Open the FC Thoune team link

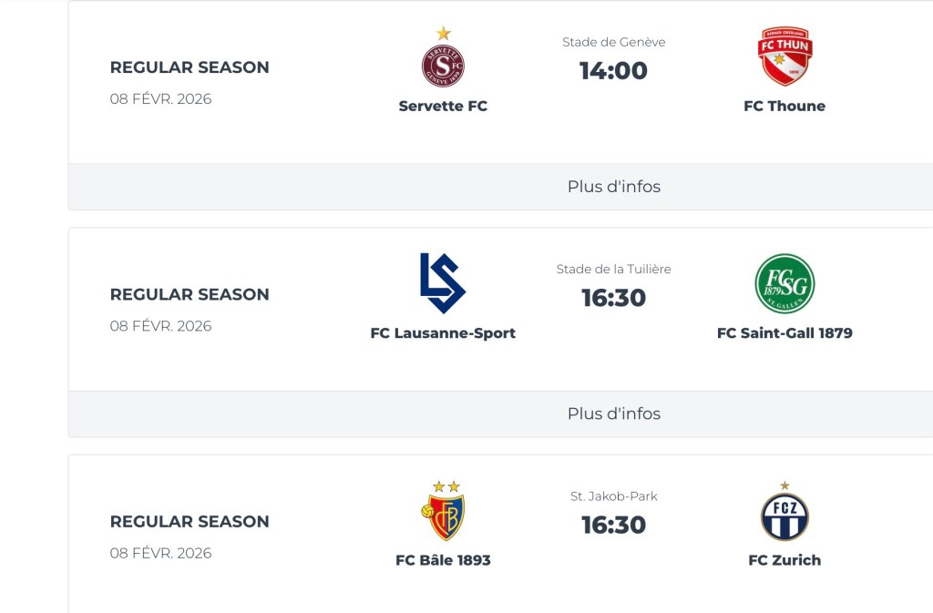pyautogui.click(x=784, y=106)
